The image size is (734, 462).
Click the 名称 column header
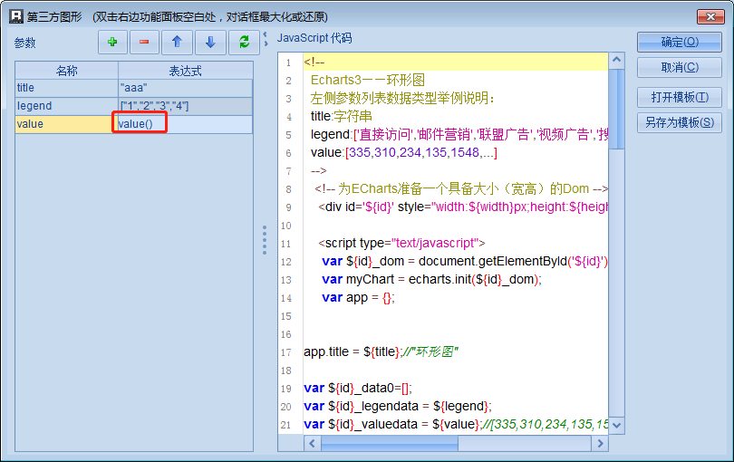[x=66, y=71]
